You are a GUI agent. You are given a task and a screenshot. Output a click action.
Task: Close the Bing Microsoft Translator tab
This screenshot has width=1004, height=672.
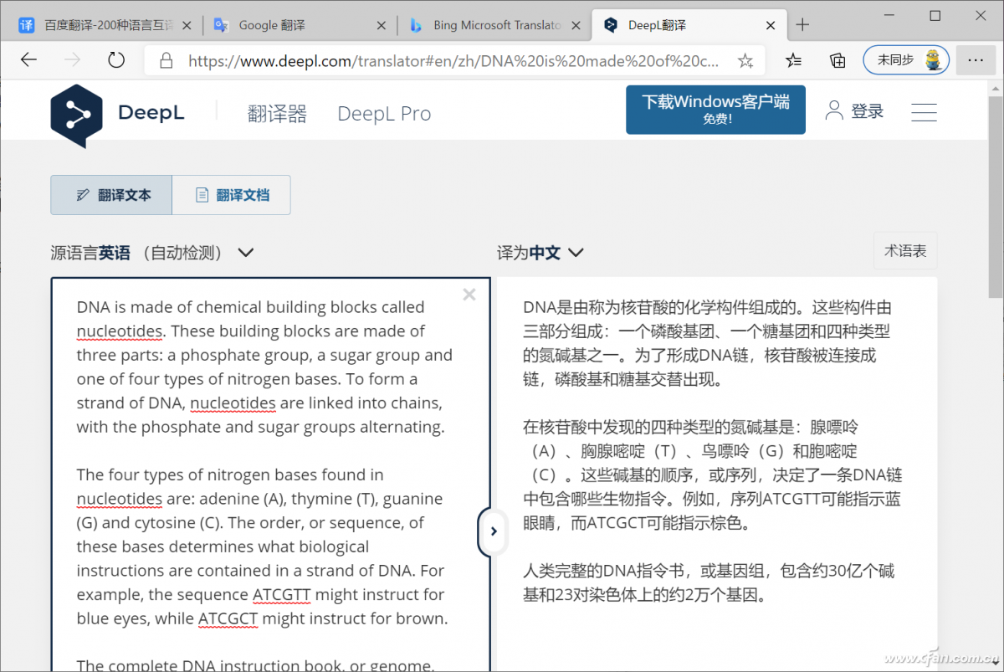(575, 25)
